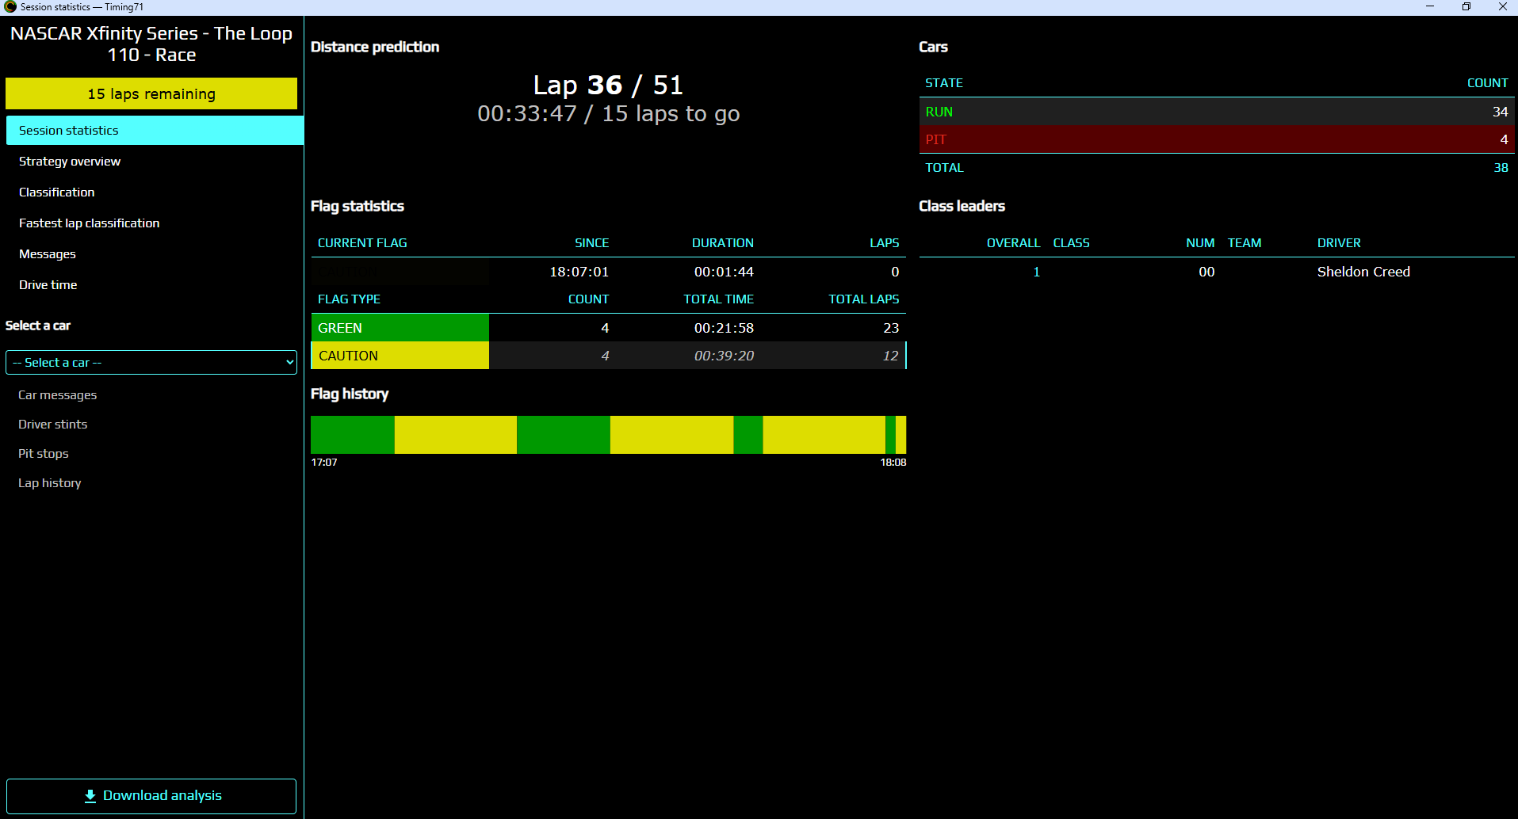Click the DURATION column header

point(722,242)
